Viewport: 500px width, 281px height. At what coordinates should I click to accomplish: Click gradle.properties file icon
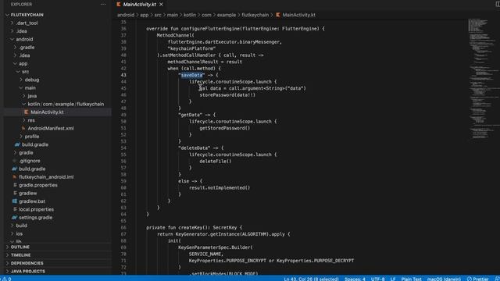click(x=15, y=185)
